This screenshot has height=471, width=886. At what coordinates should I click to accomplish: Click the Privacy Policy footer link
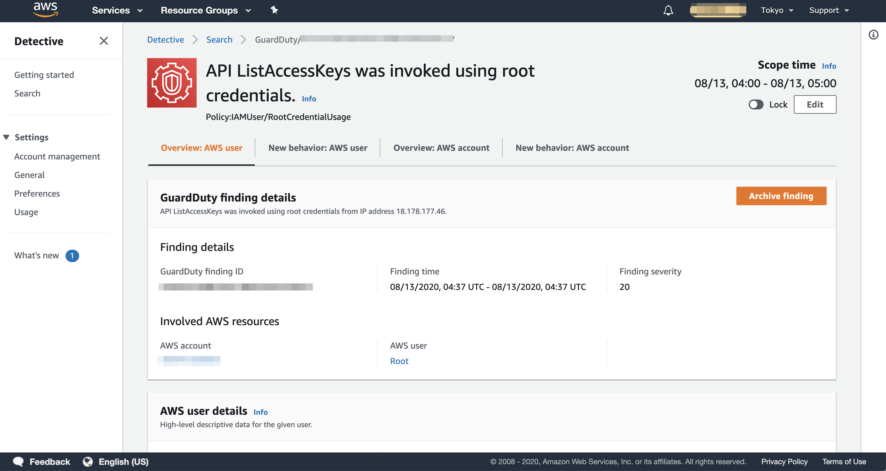784,461
